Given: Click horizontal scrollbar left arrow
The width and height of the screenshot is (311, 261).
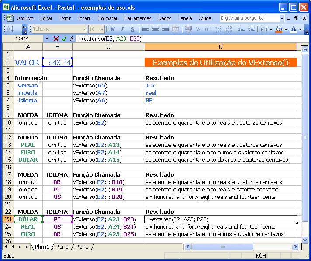Looking at the screenshot, I should (188, 247).
